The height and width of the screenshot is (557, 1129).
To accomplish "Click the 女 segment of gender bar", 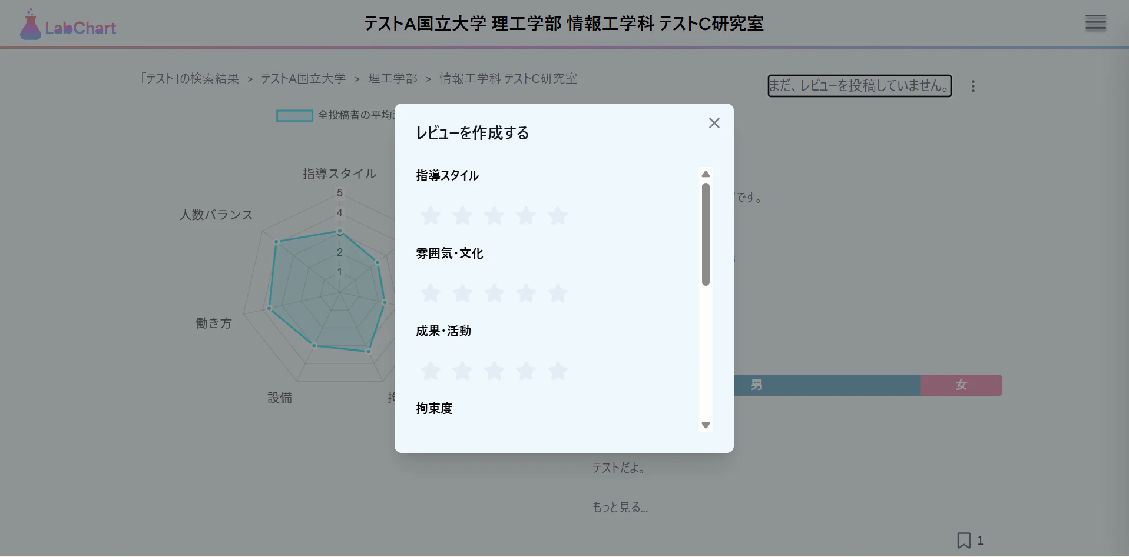I will point(961,385).
